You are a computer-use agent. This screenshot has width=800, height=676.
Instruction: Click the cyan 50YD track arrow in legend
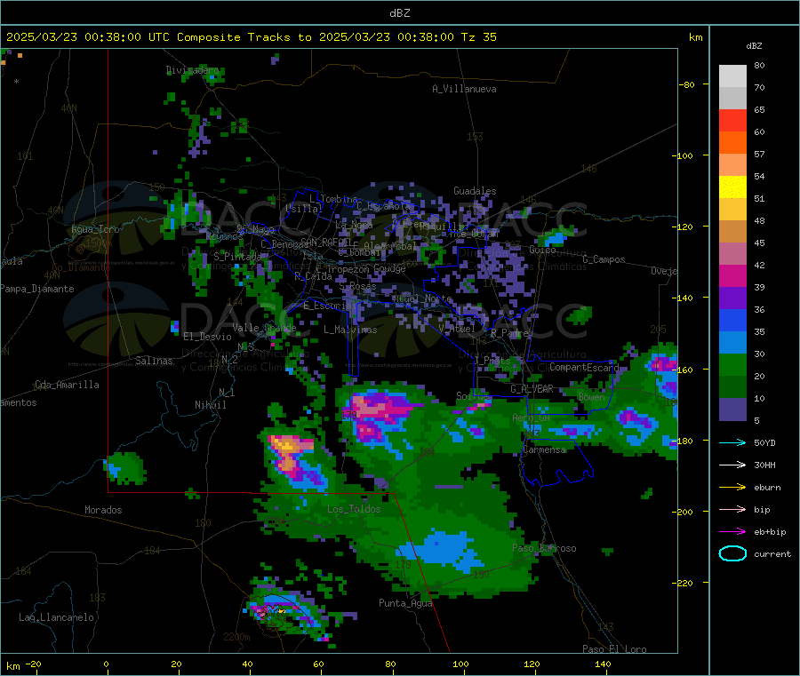[x=732, y=442]
